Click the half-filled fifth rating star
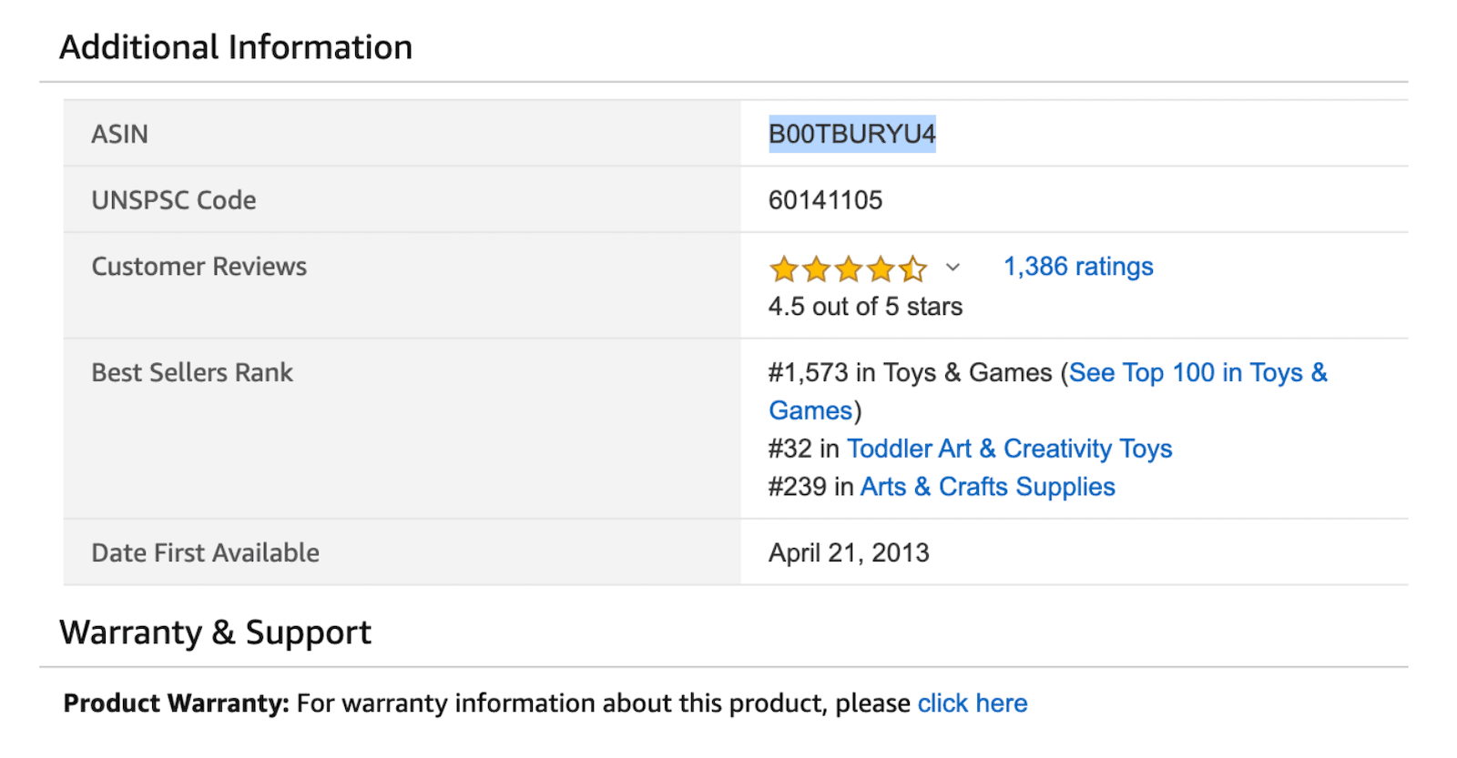Screen dimensions: 1457x758 (x=912, y=269)
